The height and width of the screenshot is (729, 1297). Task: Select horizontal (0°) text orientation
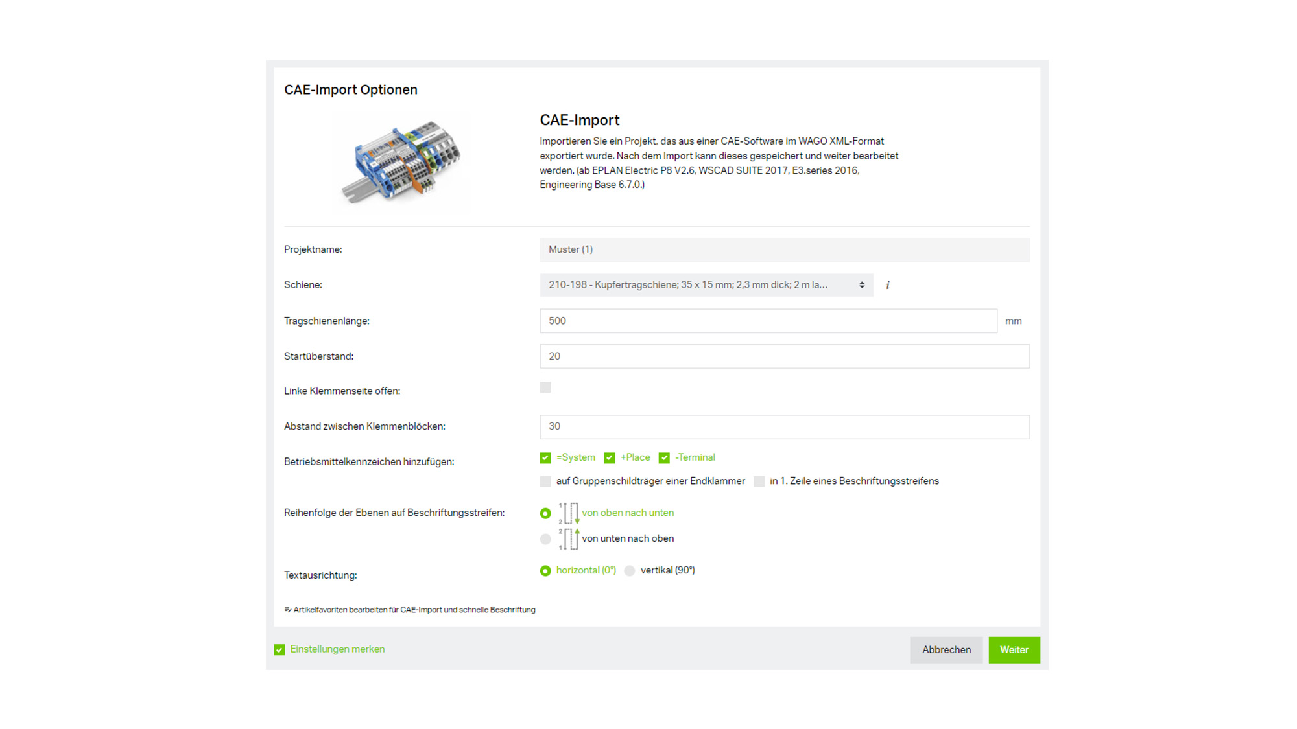[545, 571]
